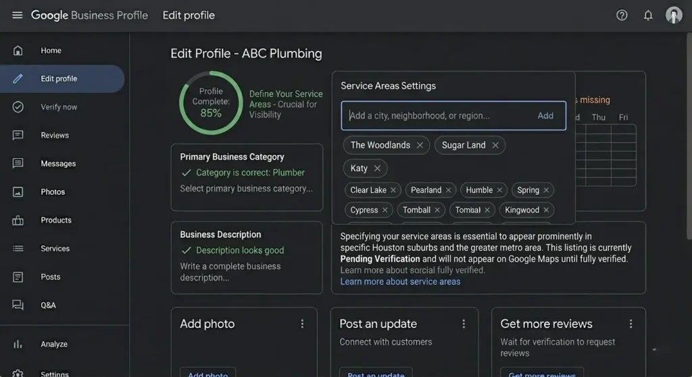
Task: Click 'Category is correct: Plumber' text
Action: click(250, 173)
